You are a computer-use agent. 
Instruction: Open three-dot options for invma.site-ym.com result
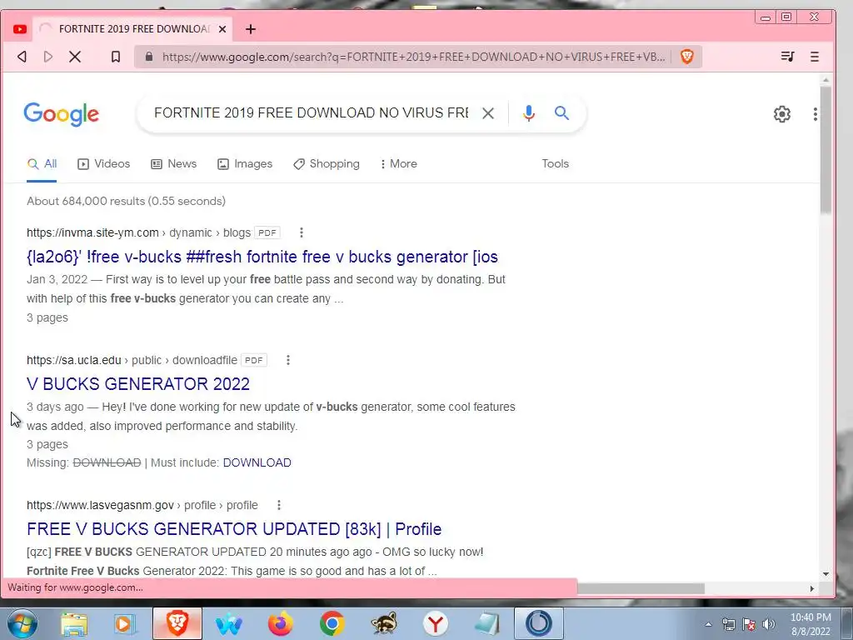(x=302, y=233)
